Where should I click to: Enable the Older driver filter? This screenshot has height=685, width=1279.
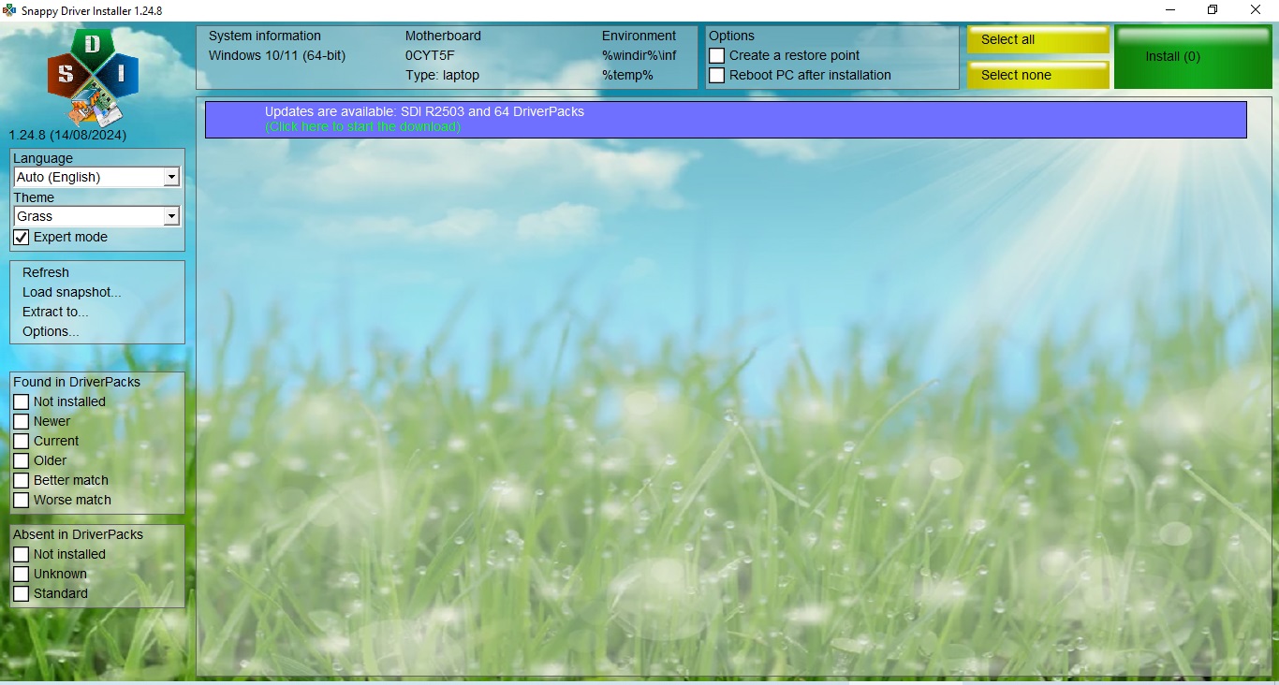click(21, 460)
